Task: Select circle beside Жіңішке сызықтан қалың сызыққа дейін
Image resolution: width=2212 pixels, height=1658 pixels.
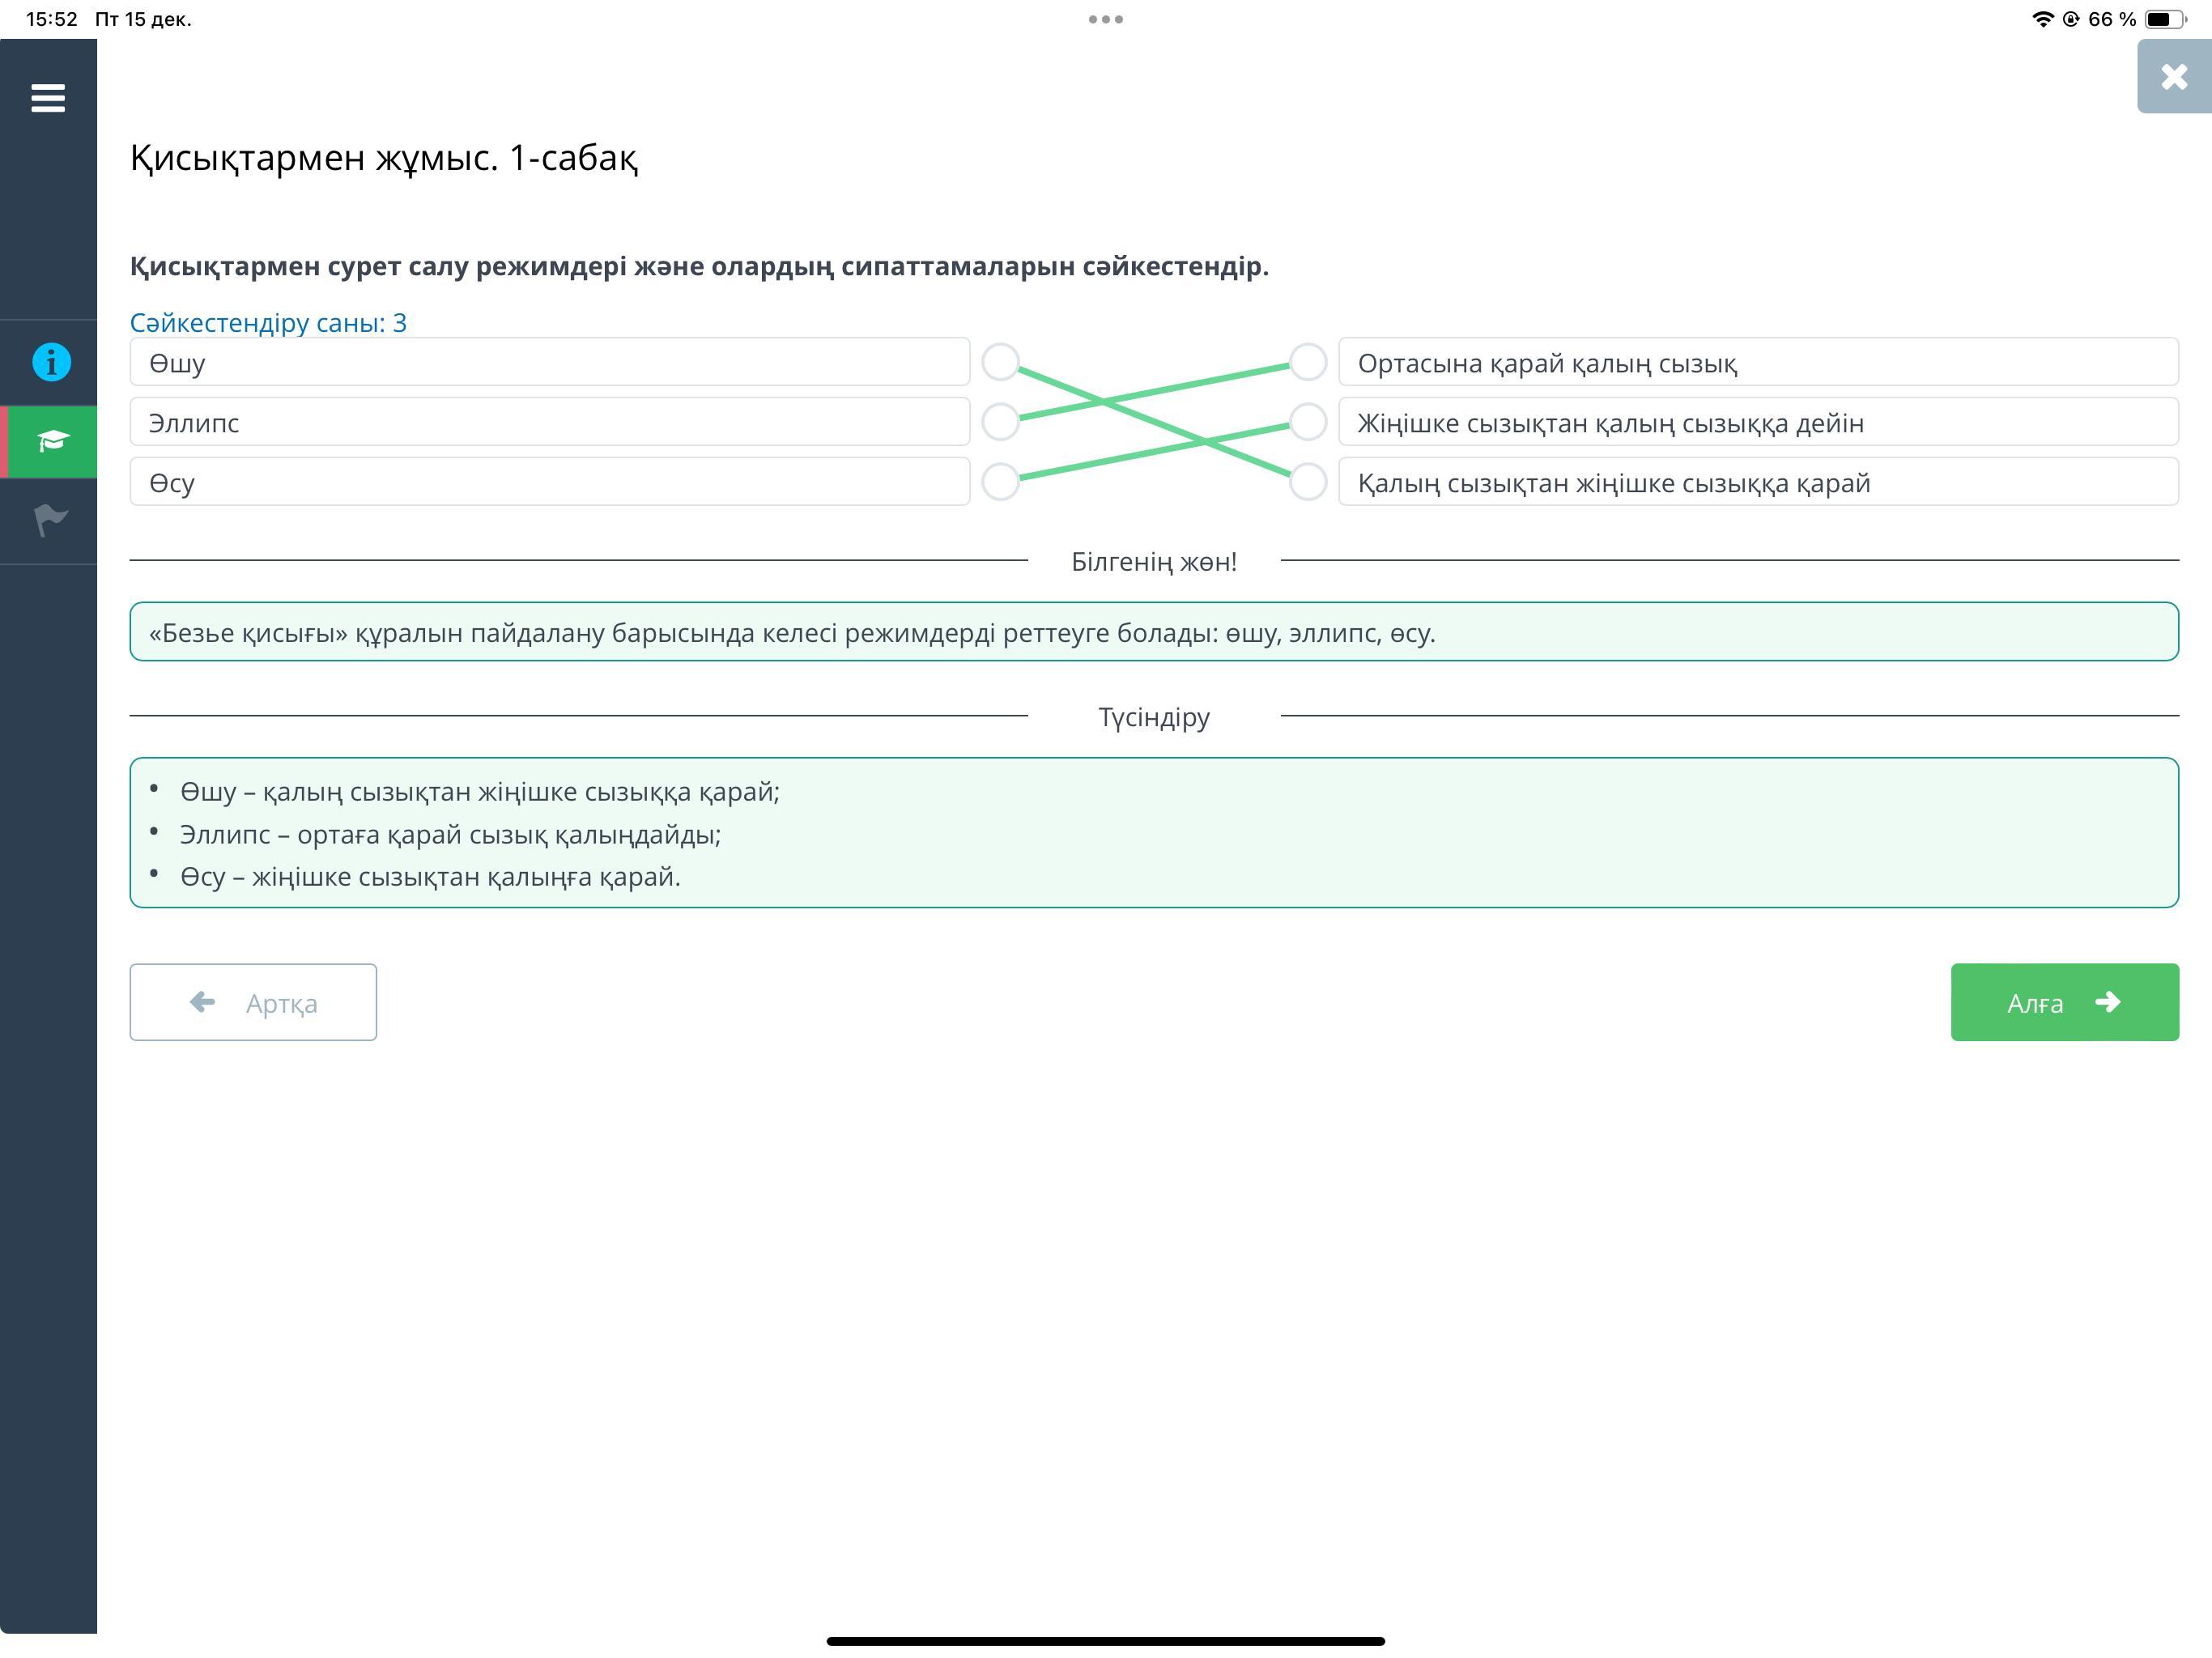Action: coord(1308,422)
